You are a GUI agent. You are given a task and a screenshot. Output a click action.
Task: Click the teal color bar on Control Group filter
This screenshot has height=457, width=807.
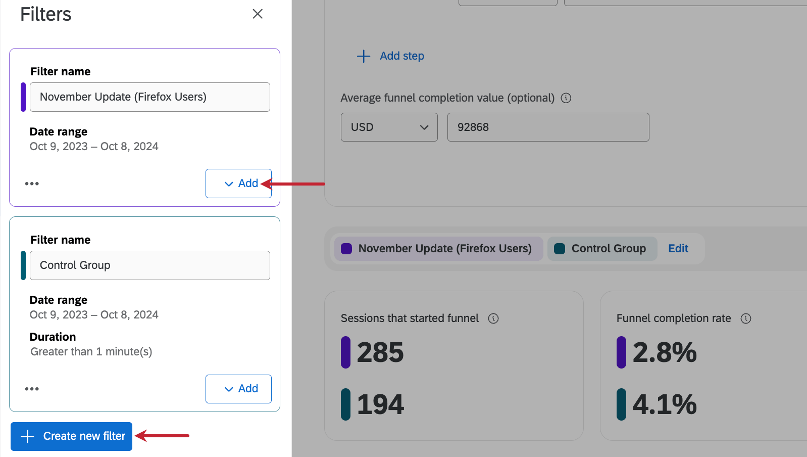(x=23, y=265)
